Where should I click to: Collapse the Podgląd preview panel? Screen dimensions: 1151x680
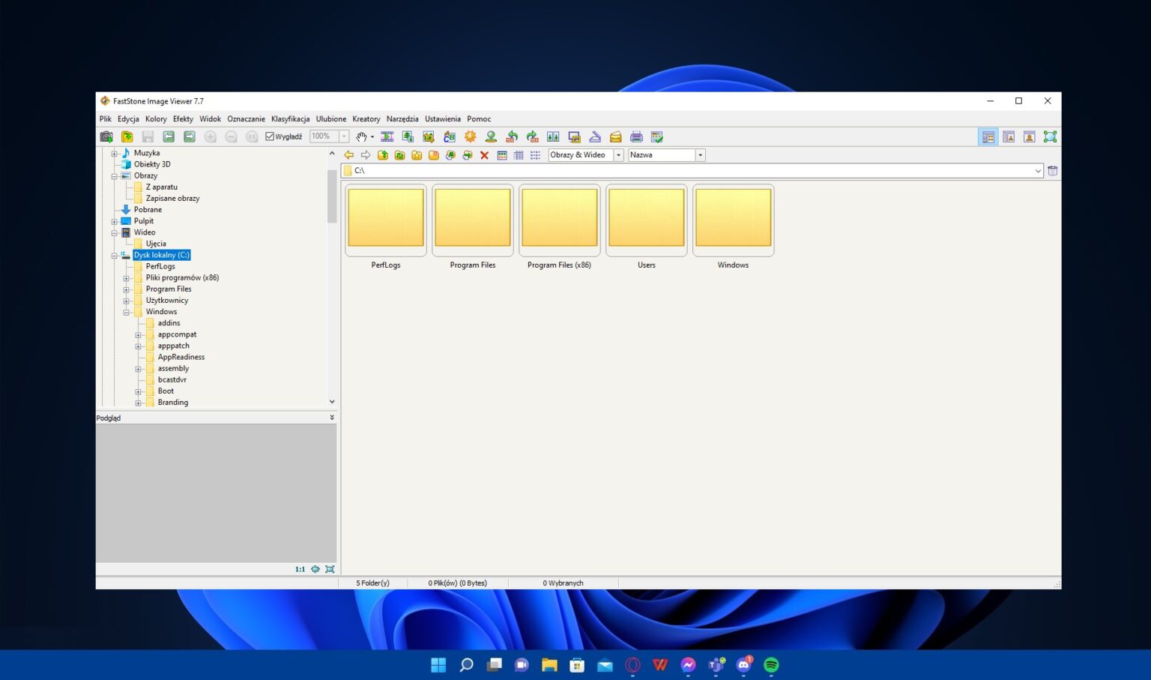(x=332, y=418)
